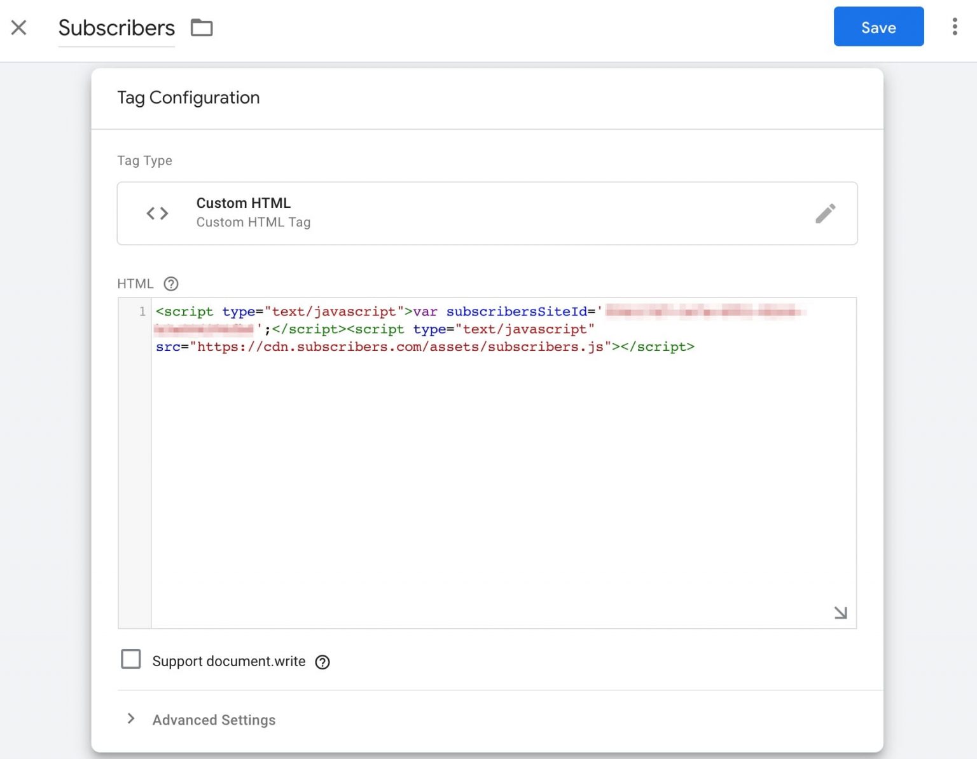Click the Advanced Settings chevron arrow
The width and height of the screenshot is (977, 759).
[132, 719]
